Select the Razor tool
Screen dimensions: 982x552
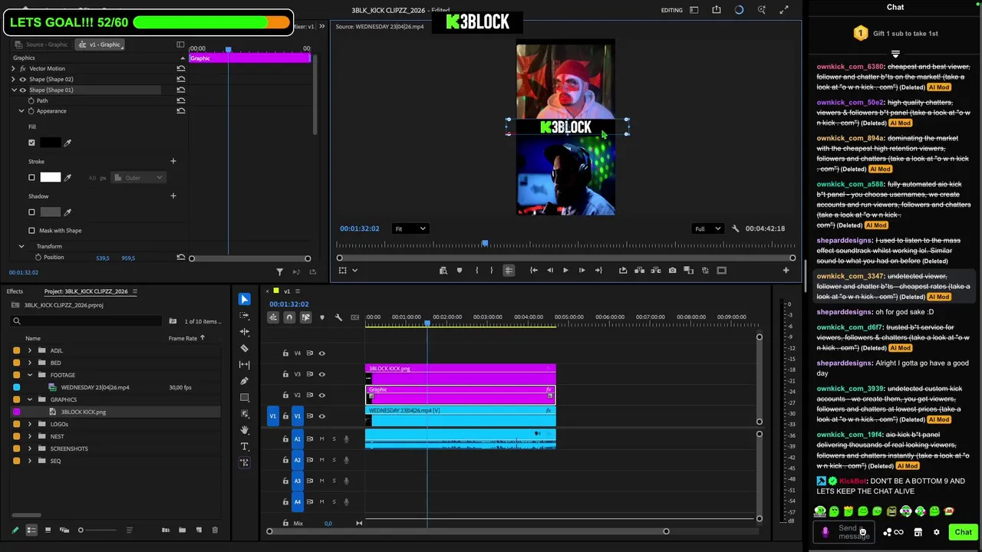click(245, 348)
